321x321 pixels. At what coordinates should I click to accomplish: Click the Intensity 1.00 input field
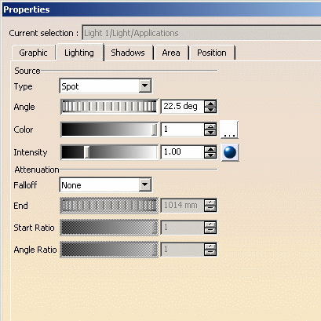click(183, 152)
